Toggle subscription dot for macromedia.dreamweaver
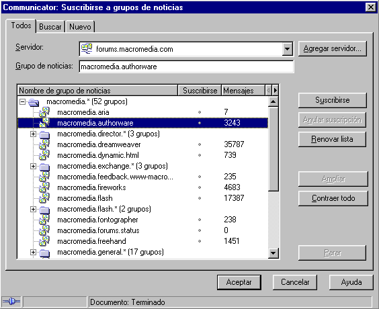 tap(200, 144)
